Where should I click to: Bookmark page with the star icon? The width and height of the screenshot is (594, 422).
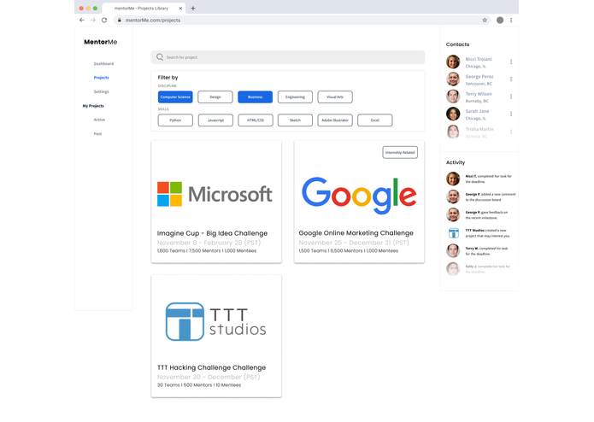coord(485,20)
